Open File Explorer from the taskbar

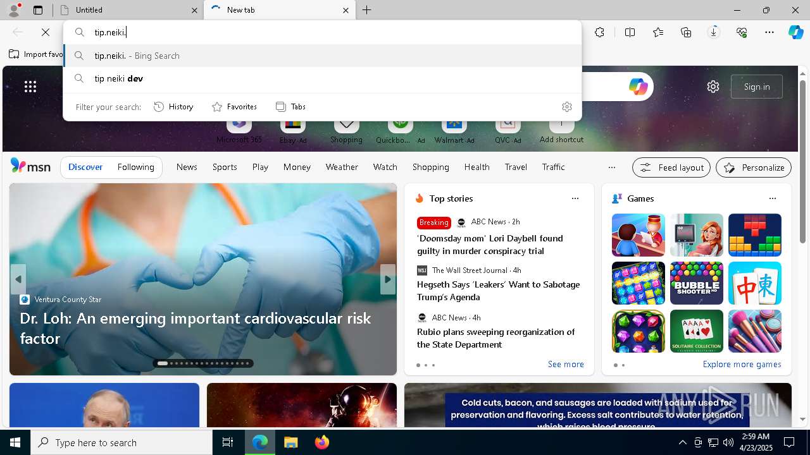click(x=290, y=442)
